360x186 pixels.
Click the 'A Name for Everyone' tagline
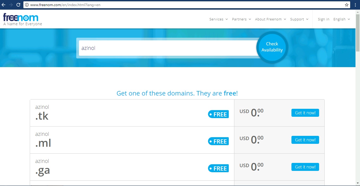click(23, 24)
